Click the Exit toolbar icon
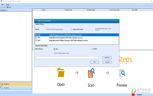The width and height of the screenshot is (153, 96). point(7,7)
